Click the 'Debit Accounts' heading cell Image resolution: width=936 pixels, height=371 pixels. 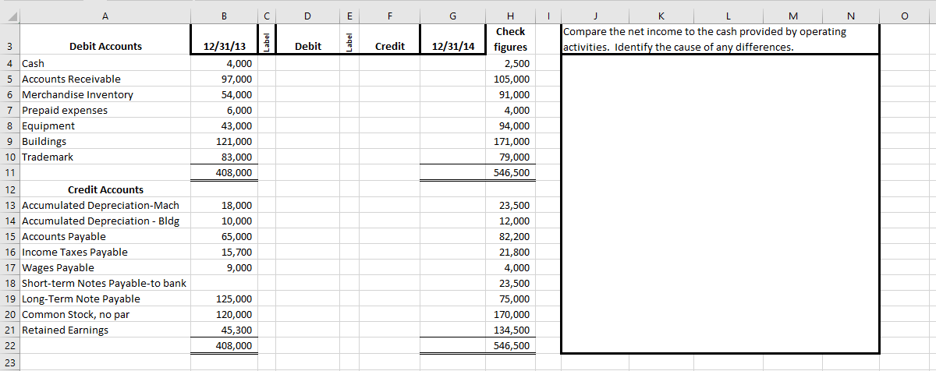click(x=105, y=39)
